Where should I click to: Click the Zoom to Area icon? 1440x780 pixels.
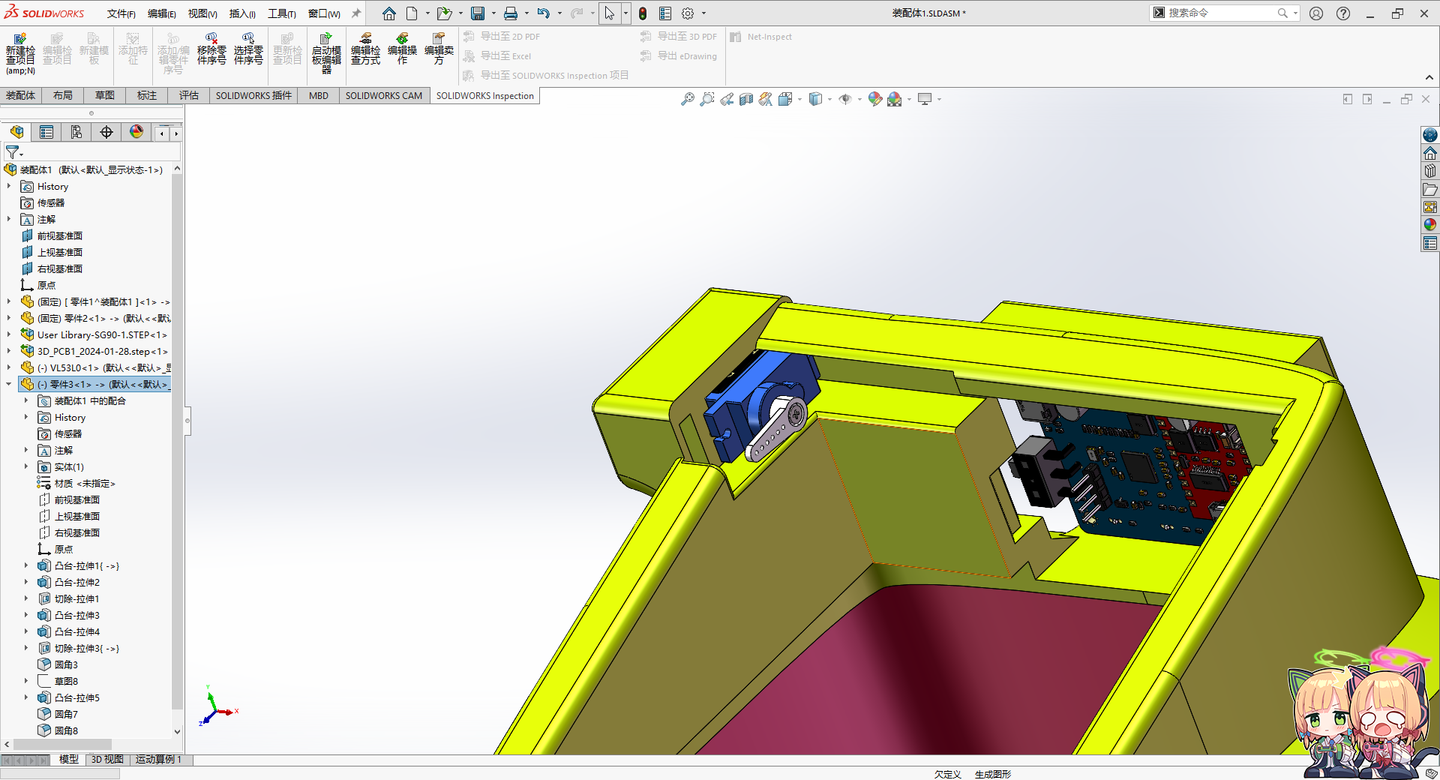[x=707, y=99]
